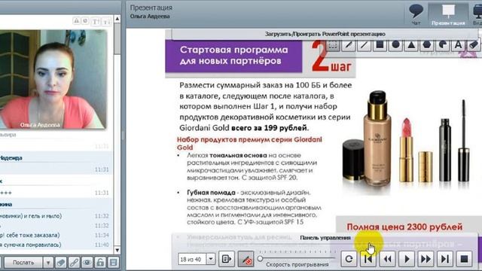Send chat message with Послать button
This screenshot has height=271, width=482.
click(x=23, y=263)
